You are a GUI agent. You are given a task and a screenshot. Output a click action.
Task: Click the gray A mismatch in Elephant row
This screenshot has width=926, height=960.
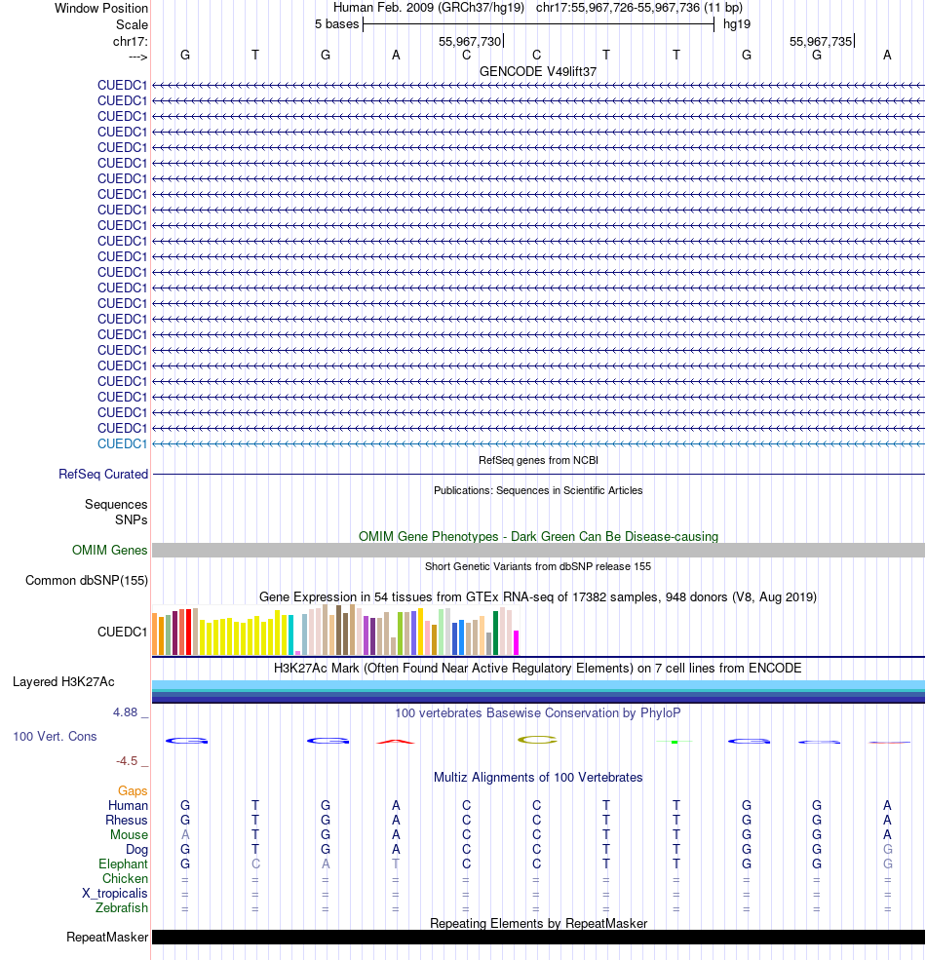tap(326, 864)
